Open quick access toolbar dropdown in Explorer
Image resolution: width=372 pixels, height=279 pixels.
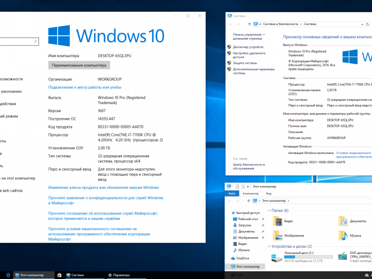(x=248, y=187)
